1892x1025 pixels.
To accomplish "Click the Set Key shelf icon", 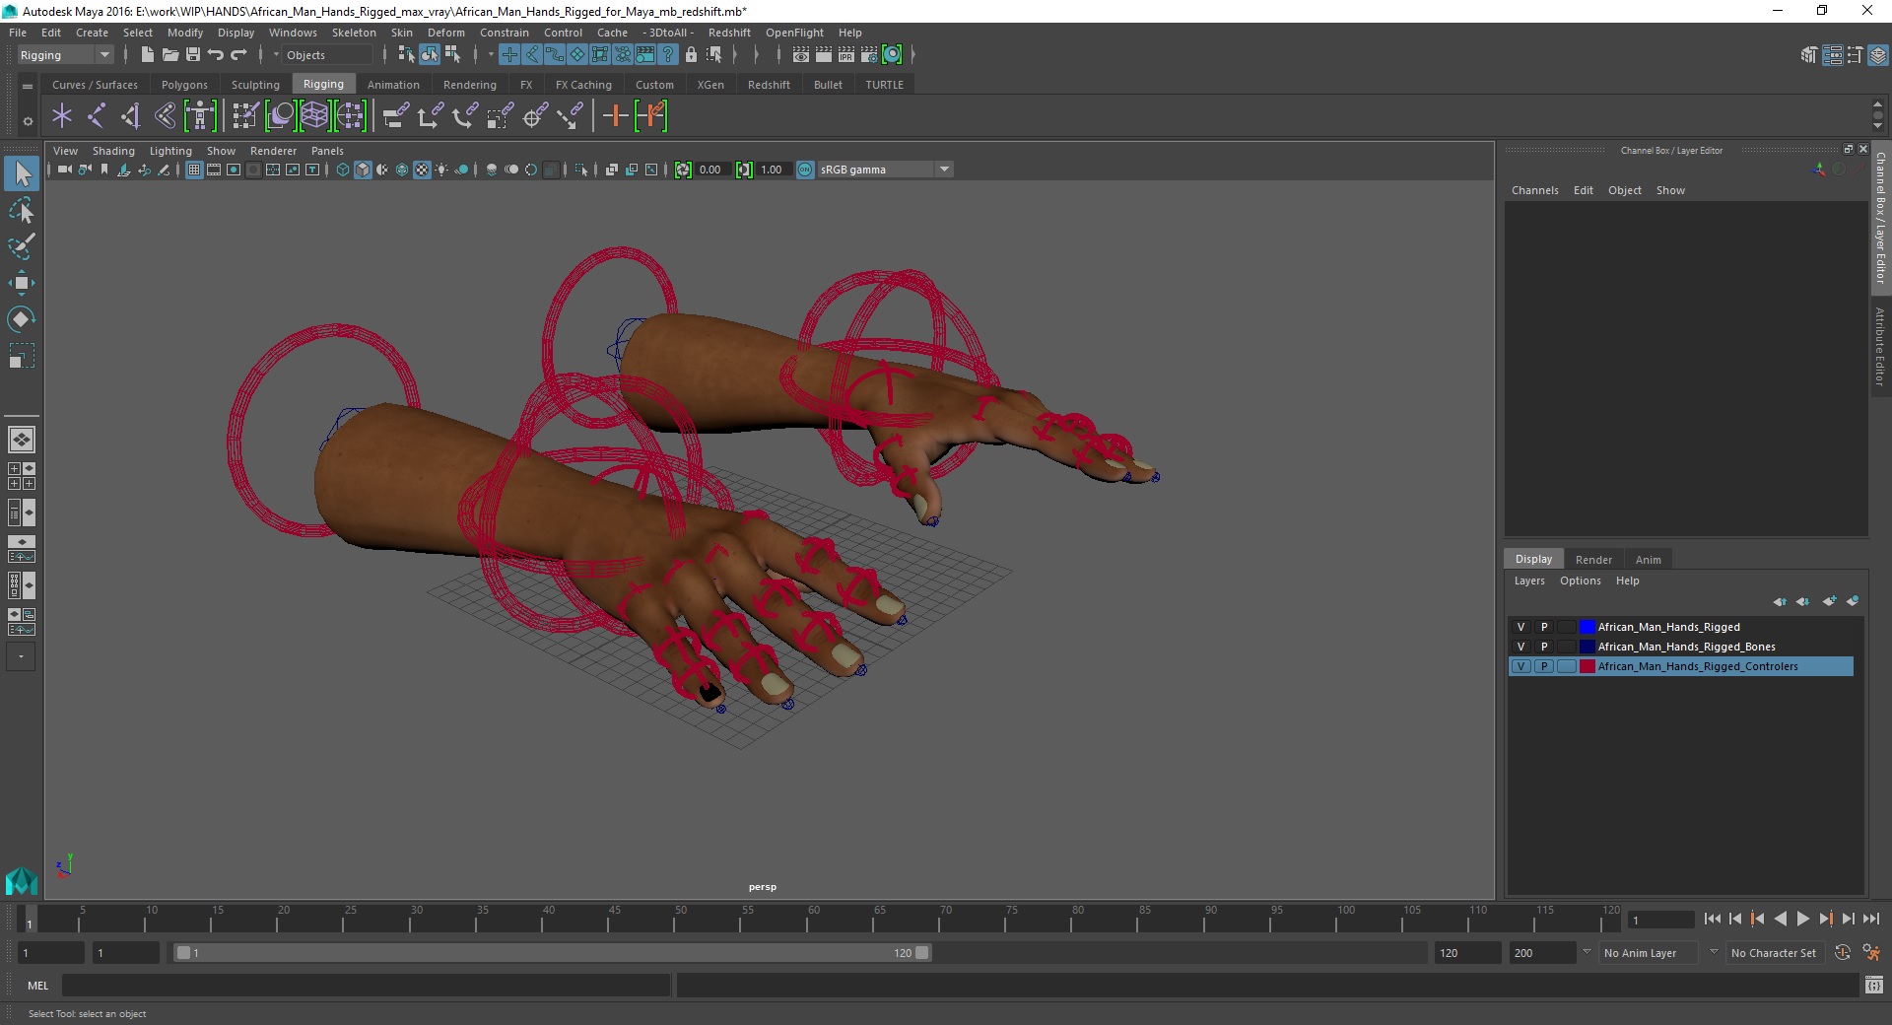I will (615, 116).
